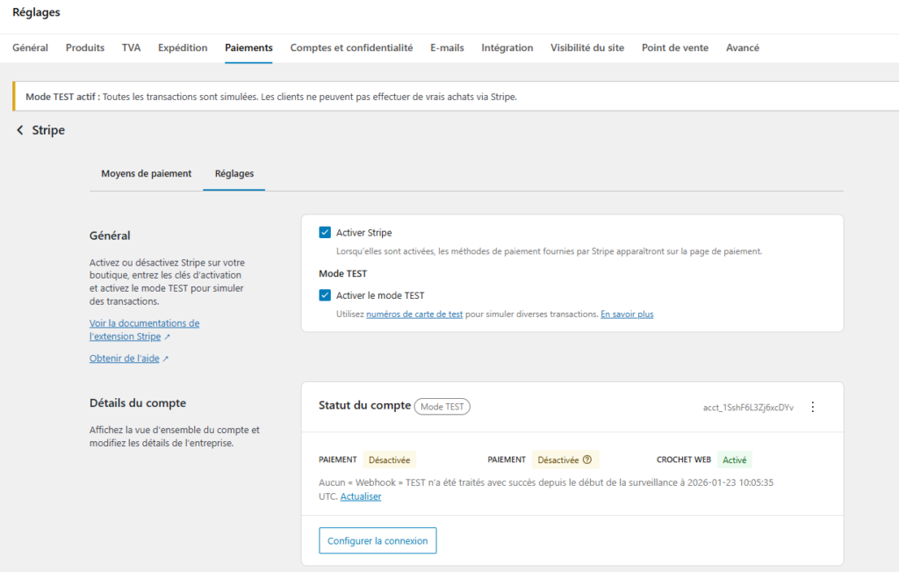This screenshot has height=572, width=899.
Task: Select the Paiements tab
Action: (x=248, y=47)
